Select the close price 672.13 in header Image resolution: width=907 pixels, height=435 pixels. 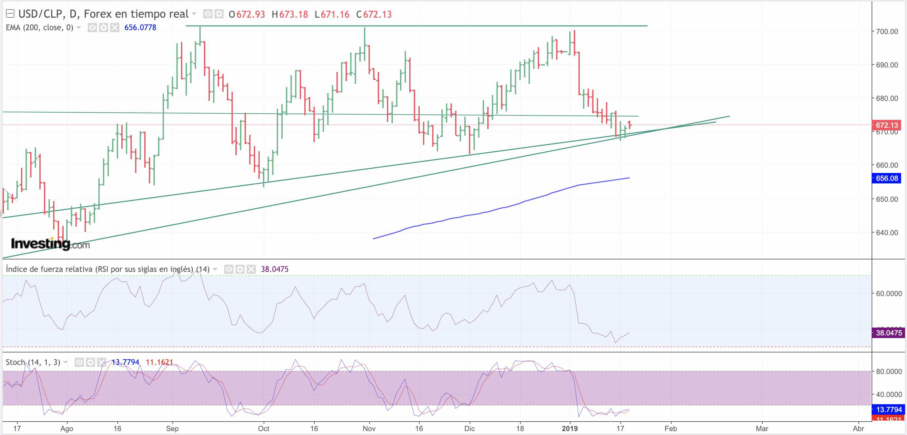377,14
